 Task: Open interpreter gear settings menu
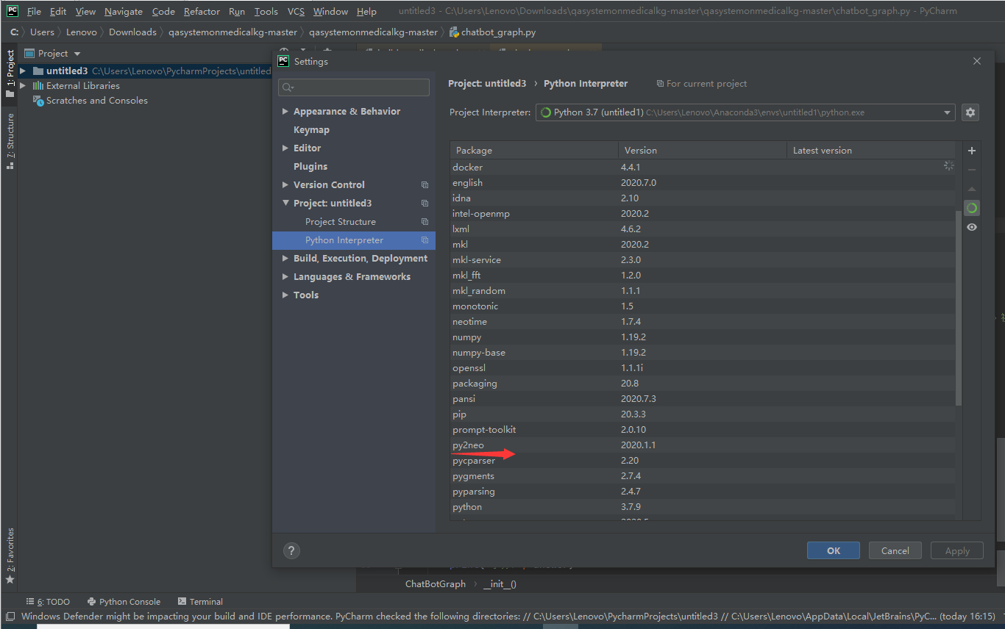tap(970, 112)
